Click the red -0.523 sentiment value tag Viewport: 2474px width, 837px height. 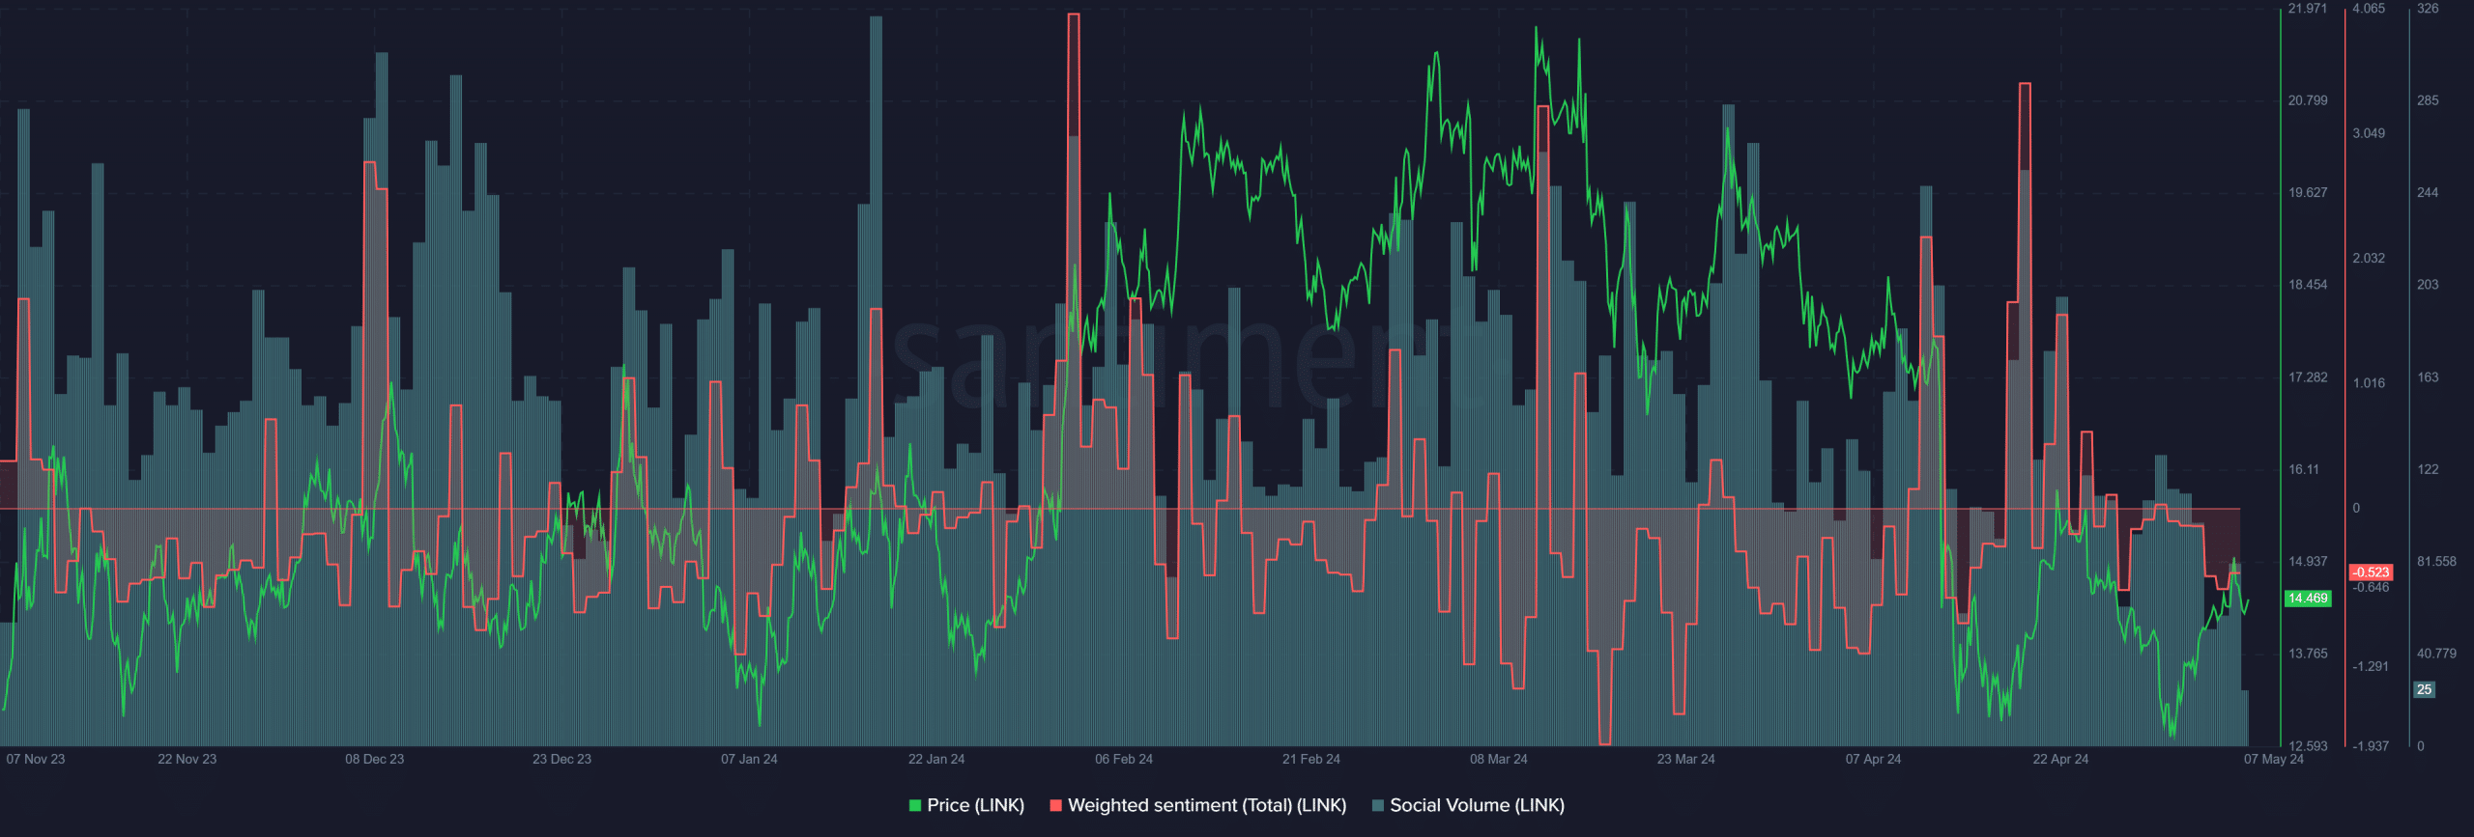click(2372, 572)
